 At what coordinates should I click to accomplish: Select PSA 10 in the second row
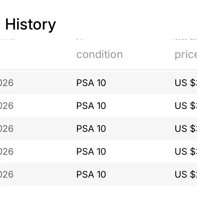tap(91, 106)
